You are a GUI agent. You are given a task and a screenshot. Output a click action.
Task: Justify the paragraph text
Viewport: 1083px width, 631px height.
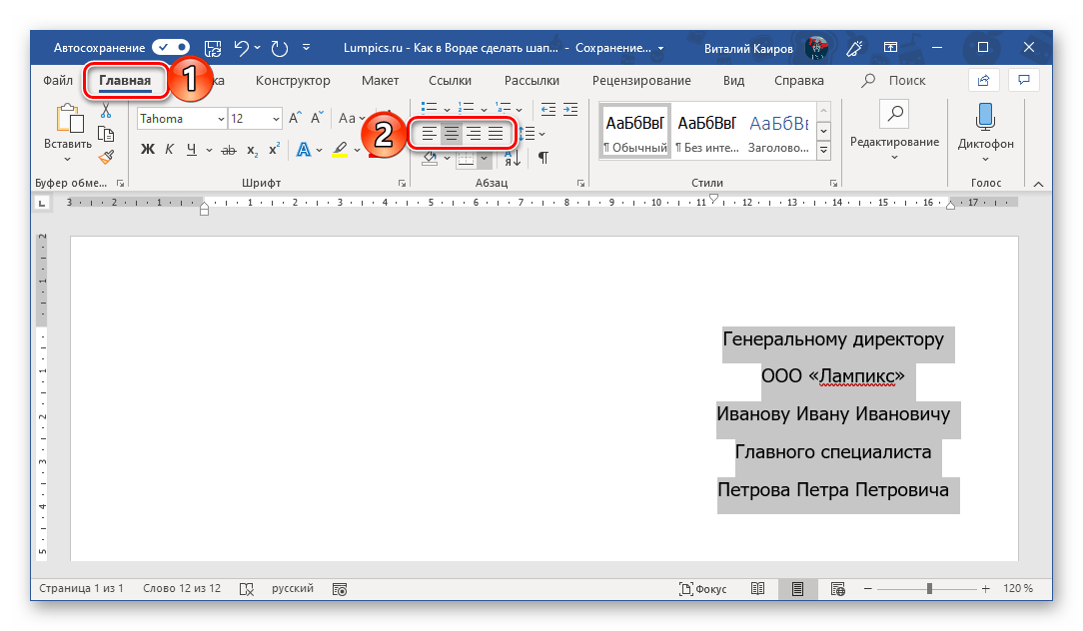point(496,133)
